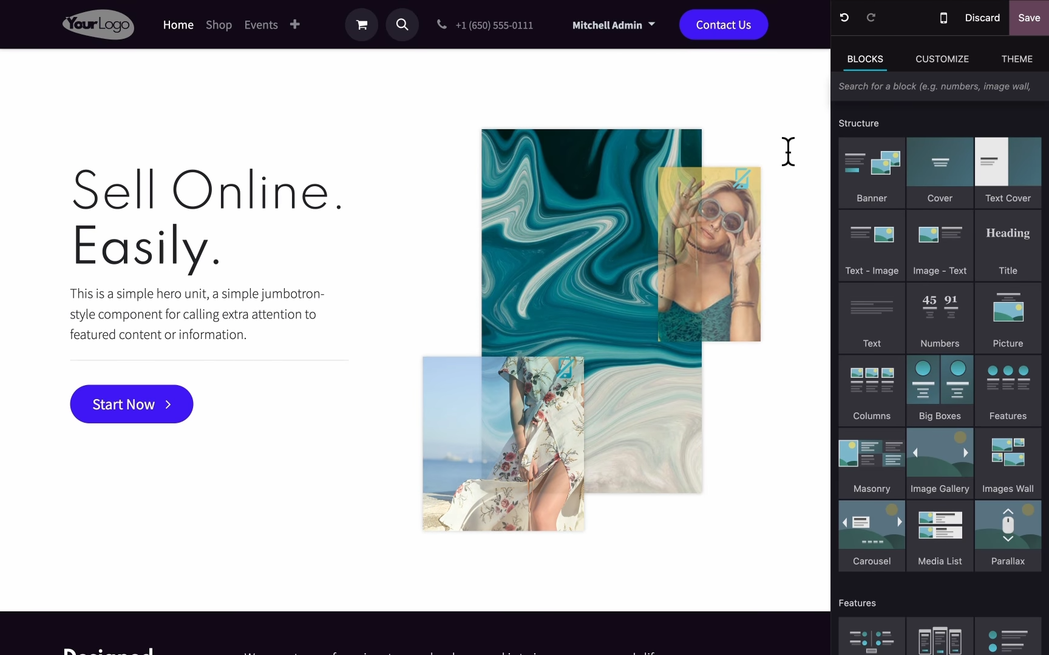
Task: Select the Columns block
Action: [872, 391]
